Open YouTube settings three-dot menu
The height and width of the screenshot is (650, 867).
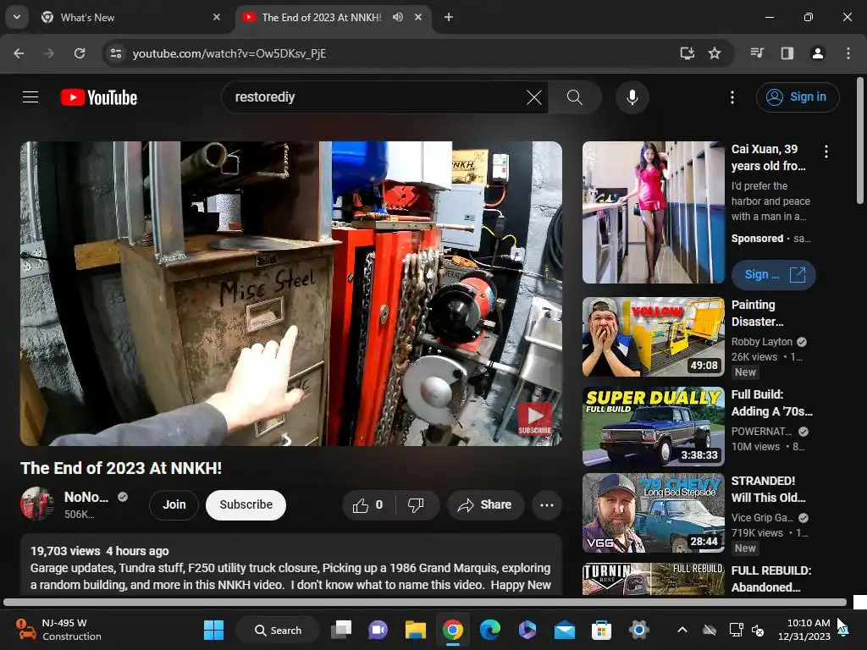tap(732, 97)
